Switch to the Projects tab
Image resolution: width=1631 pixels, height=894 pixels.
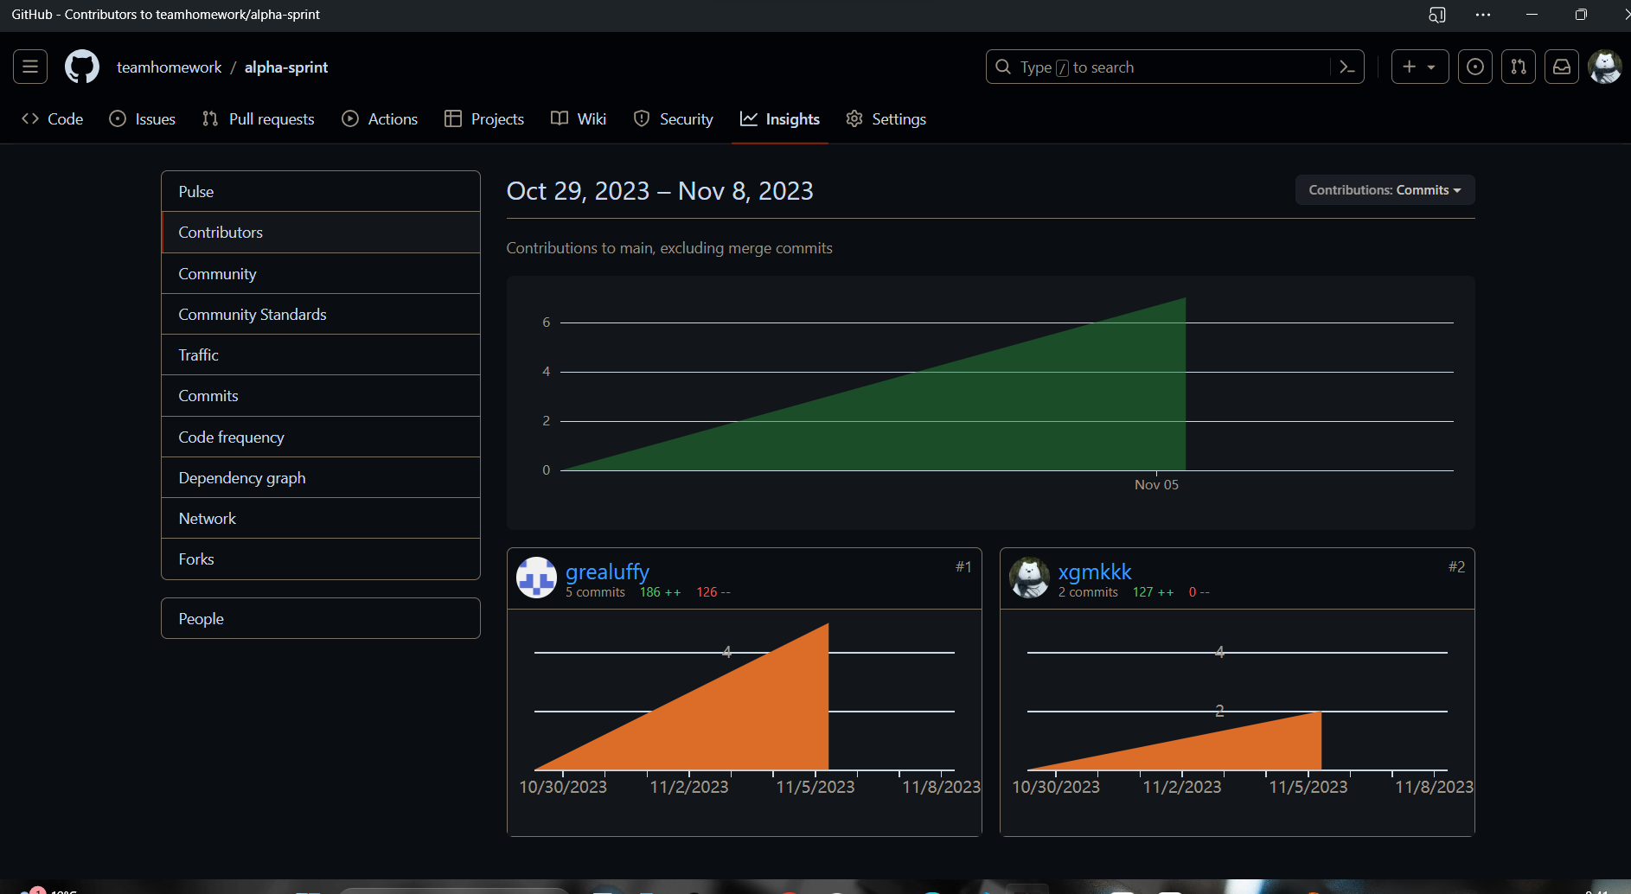pyautogui.click(x=484, y=119)
